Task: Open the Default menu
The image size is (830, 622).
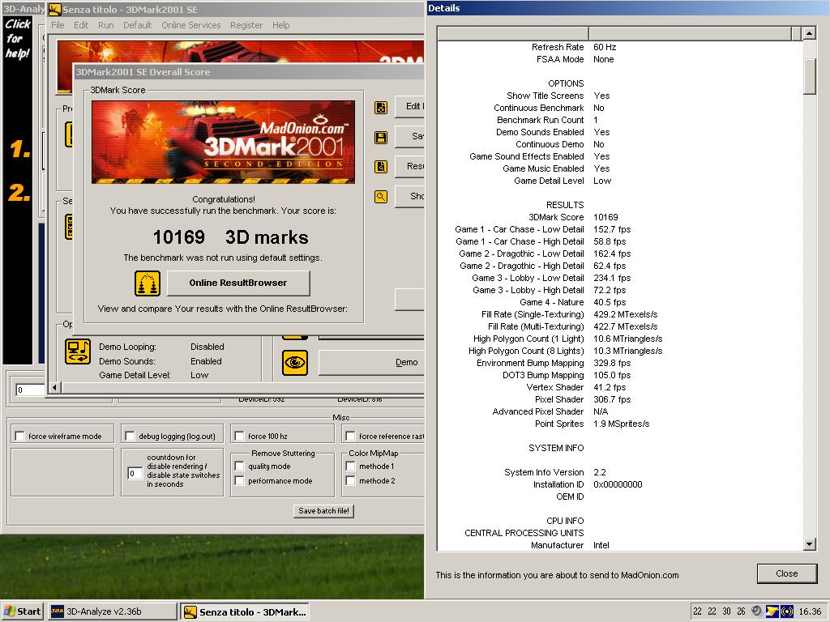Action: (138, 25)
